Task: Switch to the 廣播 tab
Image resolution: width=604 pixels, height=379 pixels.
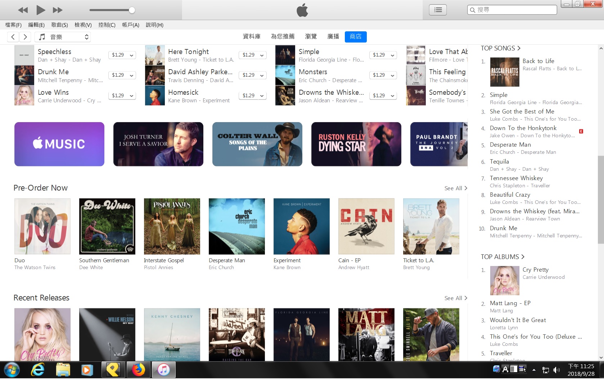Action: (333, 36)
